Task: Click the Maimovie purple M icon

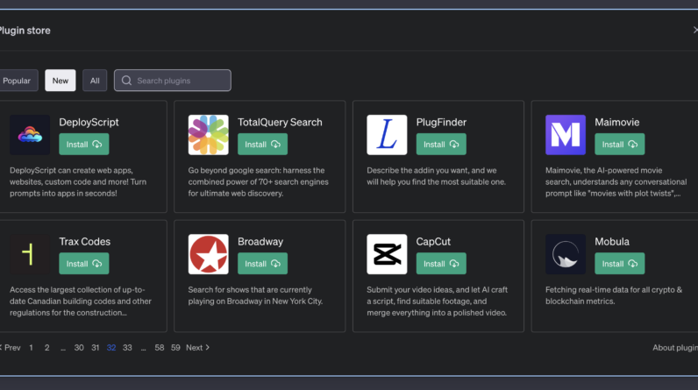Action: pyautogui.click(x=566, y=135)
